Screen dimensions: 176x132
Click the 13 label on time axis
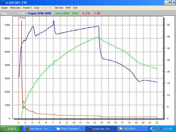pyautogui.click(x=95, y=122)
